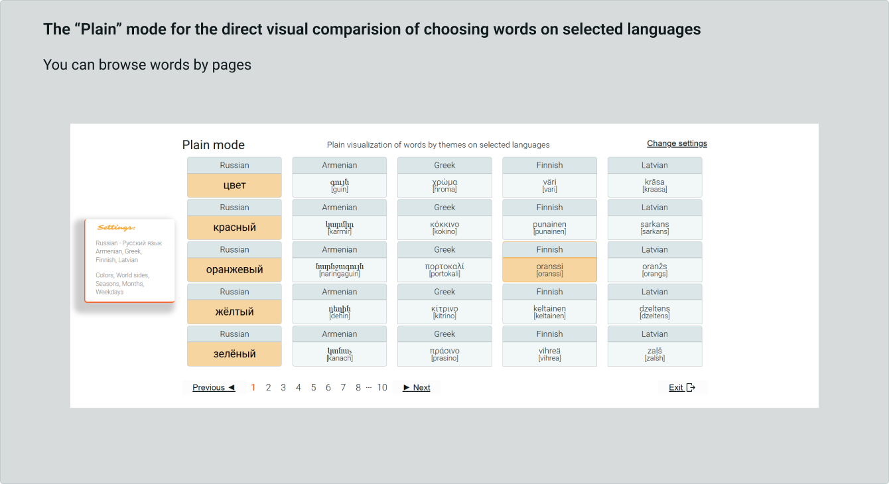Click the Armenian word transliterated karmir
The height and width of the screenshot is (484, 889).
tap(340, 227)
